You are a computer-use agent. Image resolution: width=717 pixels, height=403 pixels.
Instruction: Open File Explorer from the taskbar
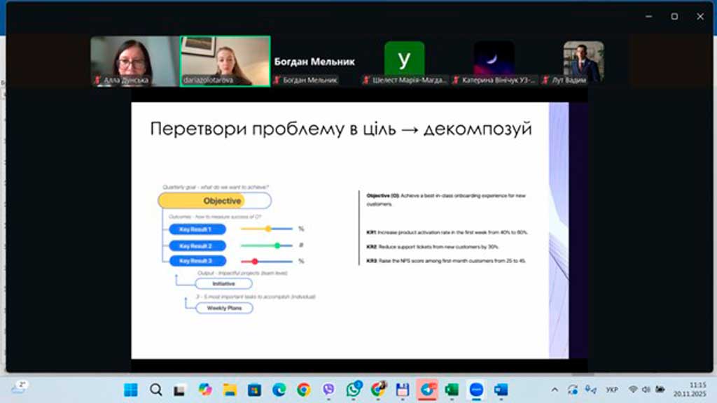[230, 389]
